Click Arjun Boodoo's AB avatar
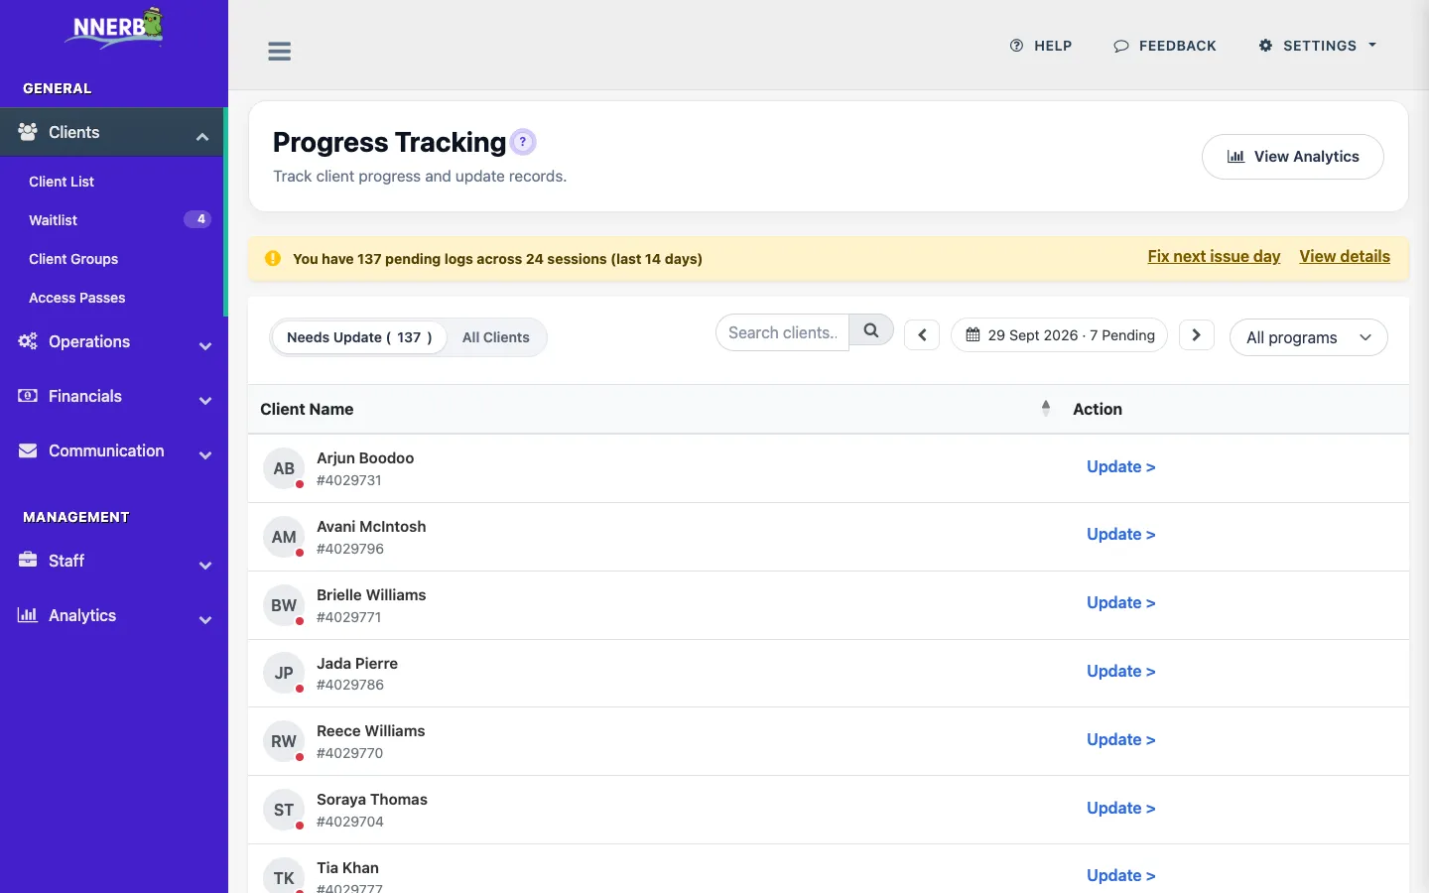 [284, 468]
